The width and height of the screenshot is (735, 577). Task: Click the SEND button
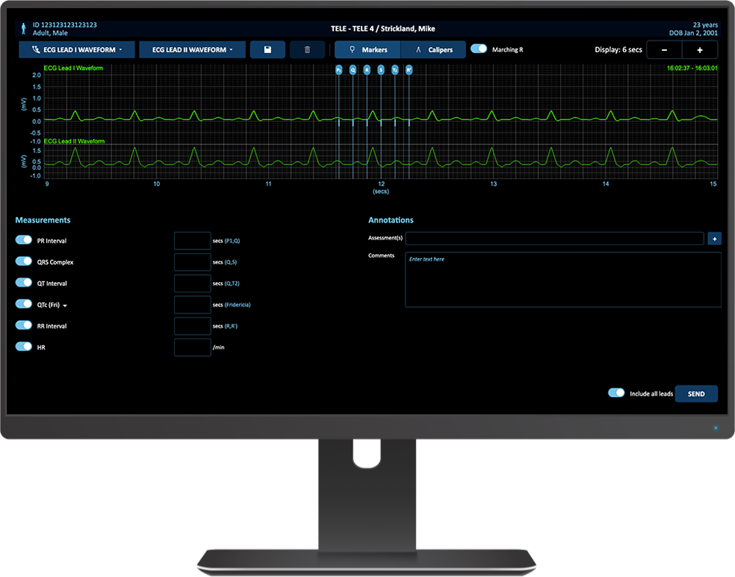point(696,393)
